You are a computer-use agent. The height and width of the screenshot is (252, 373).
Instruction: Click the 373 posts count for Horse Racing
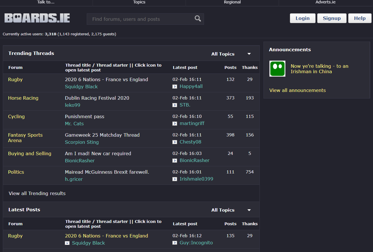(x=230, y=98)
